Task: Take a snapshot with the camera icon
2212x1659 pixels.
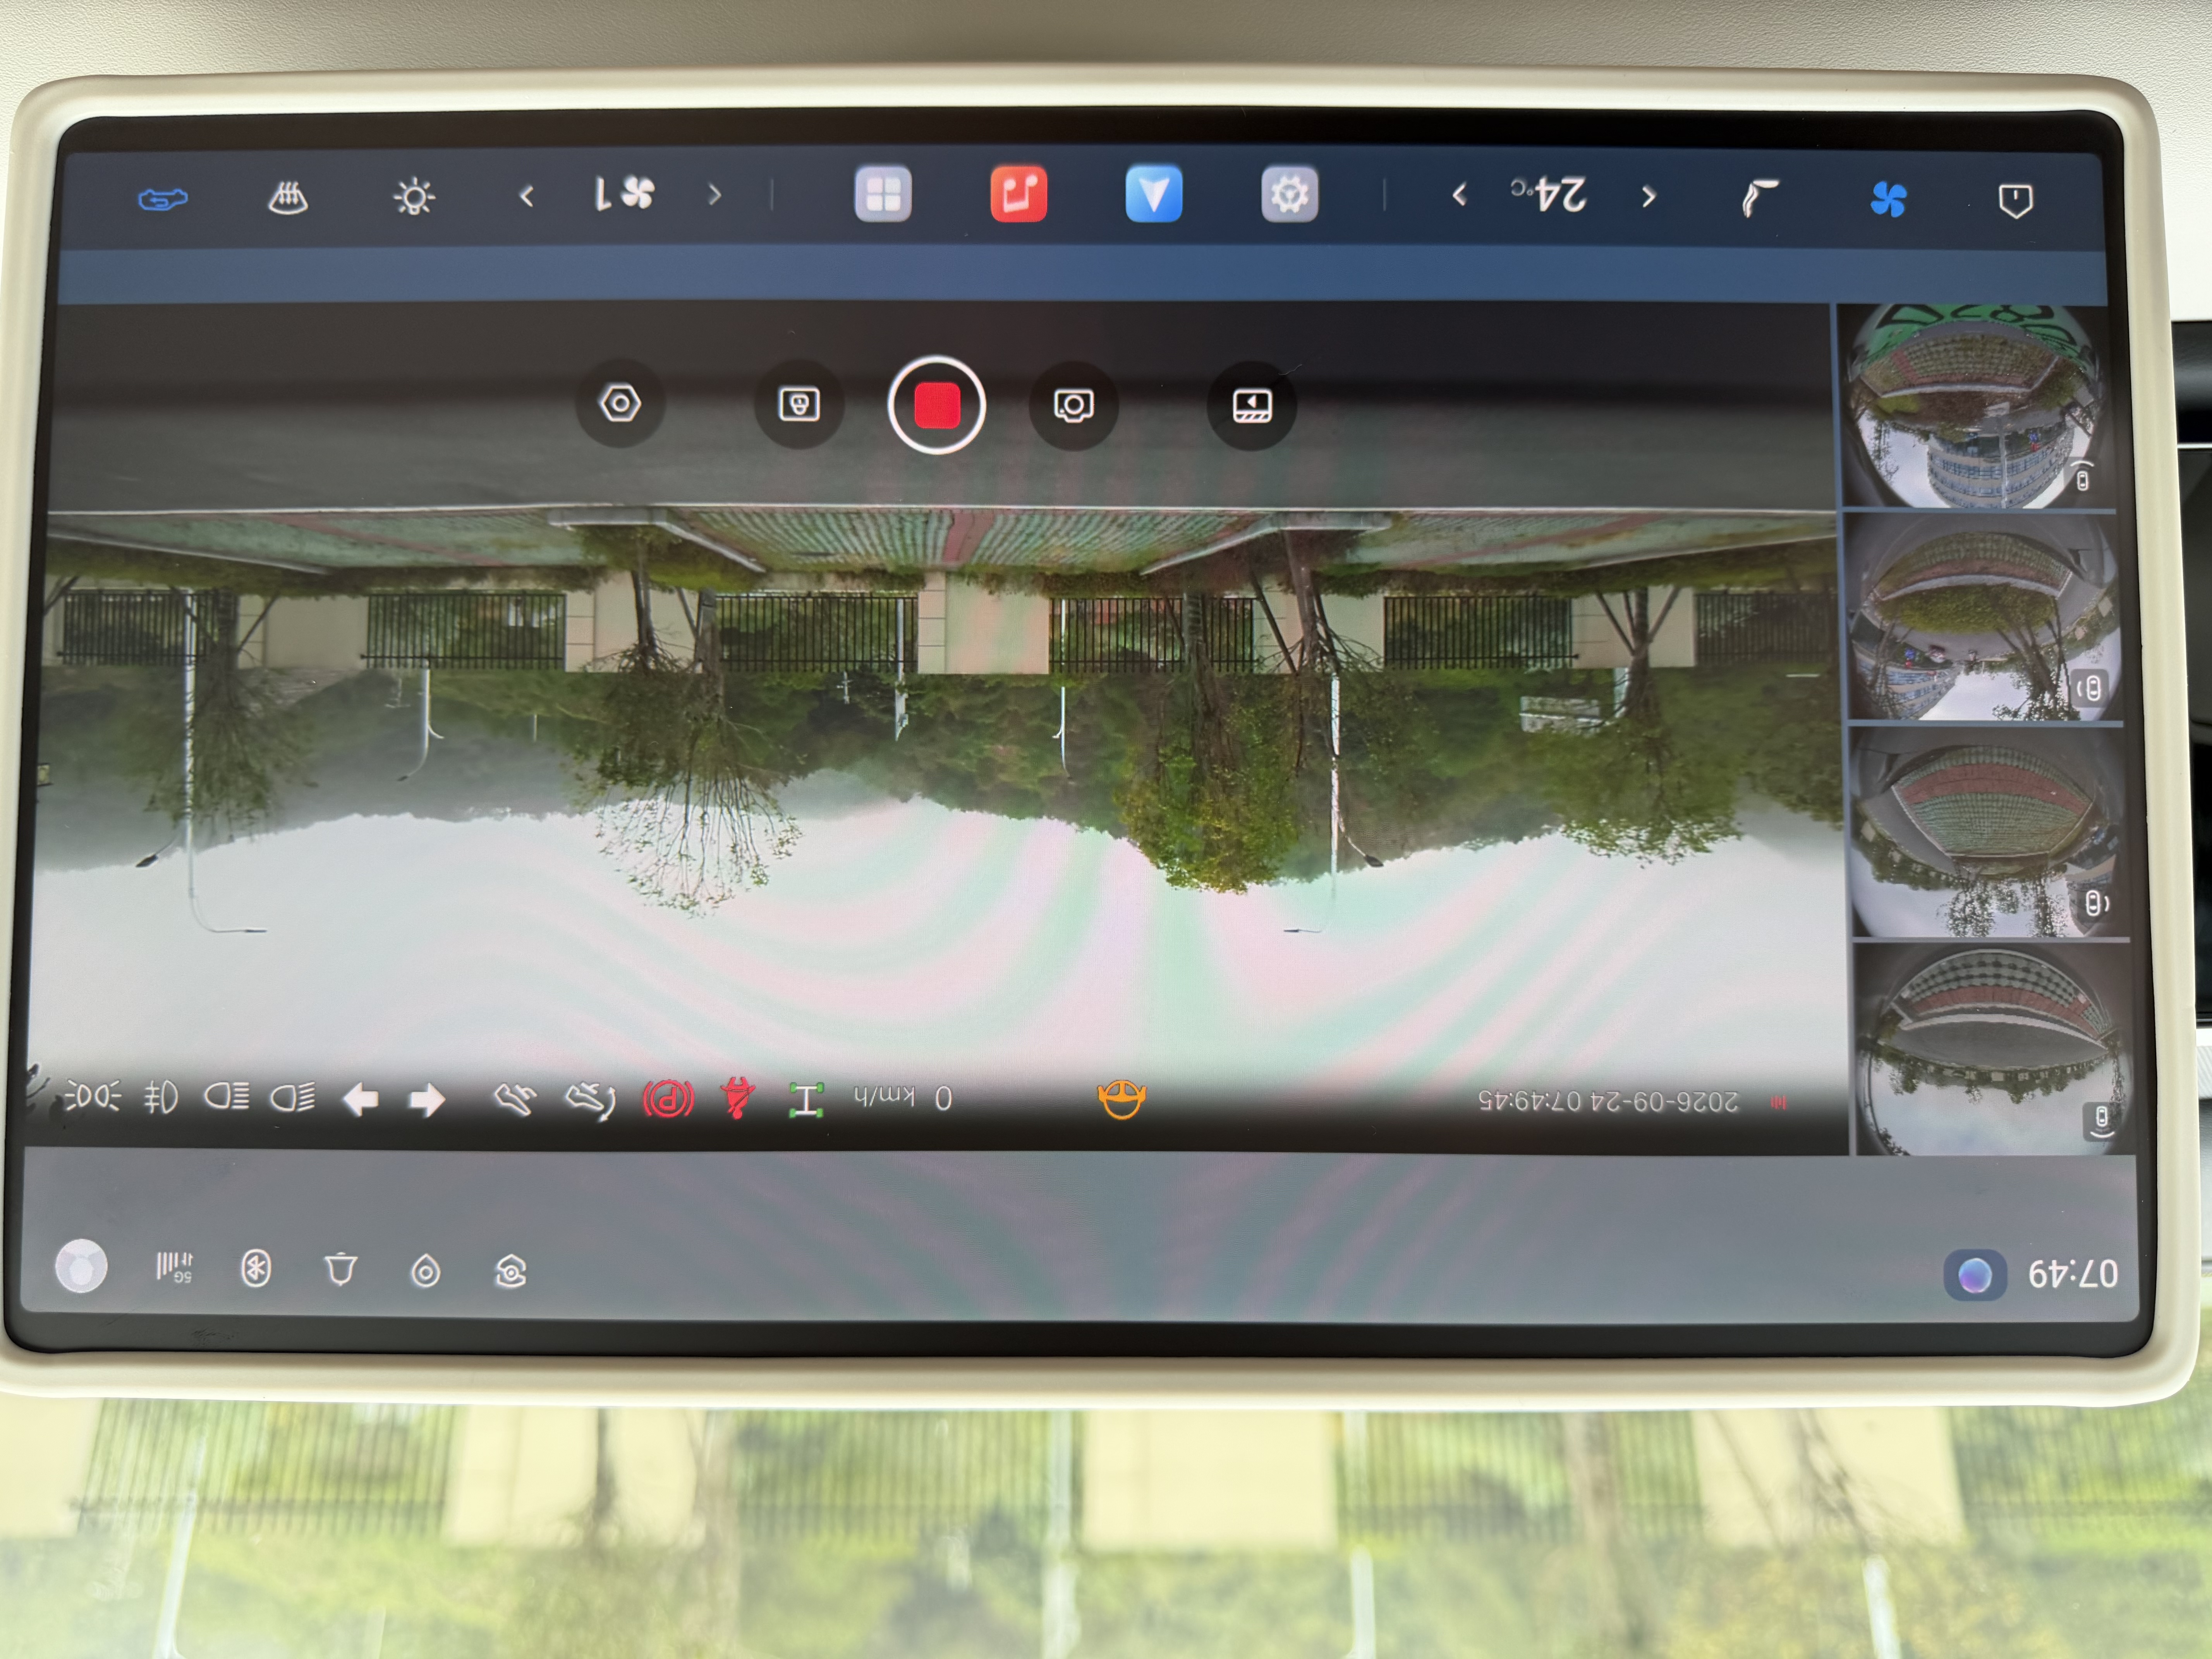Action: click(x=1073, y=405)
